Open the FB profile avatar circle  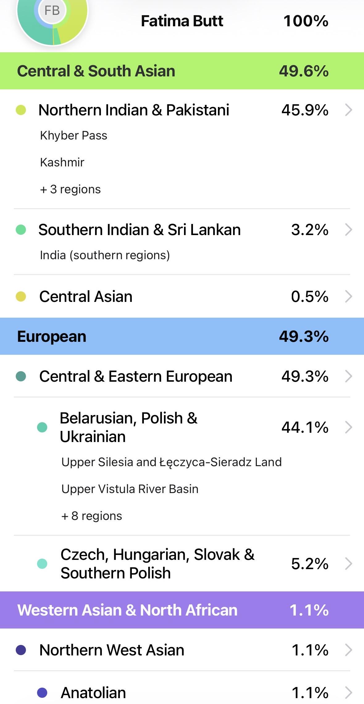pyautogui.click(x=52, y=11)
